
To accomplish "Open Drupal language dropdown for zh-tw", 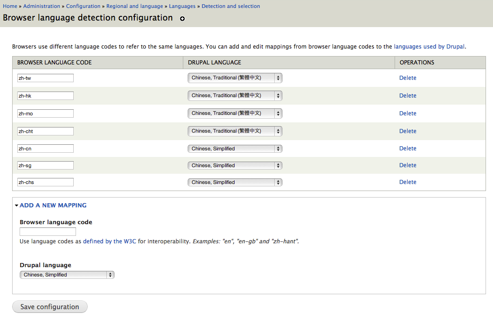I will click(x=235, y=78).
